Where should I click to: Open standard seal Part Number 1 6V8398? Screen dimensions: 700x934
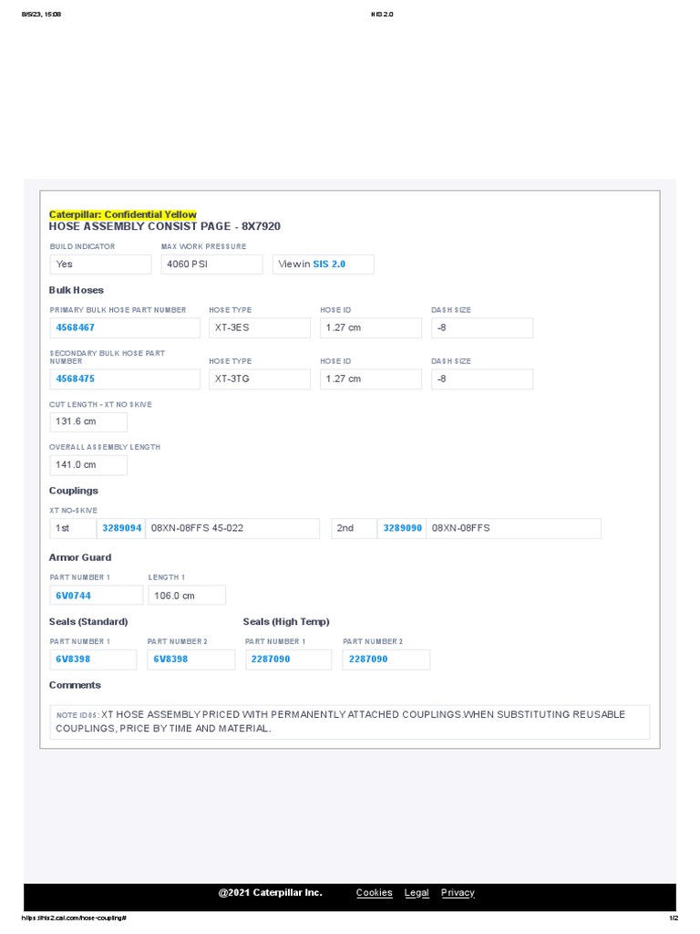(x=73, y=659)
